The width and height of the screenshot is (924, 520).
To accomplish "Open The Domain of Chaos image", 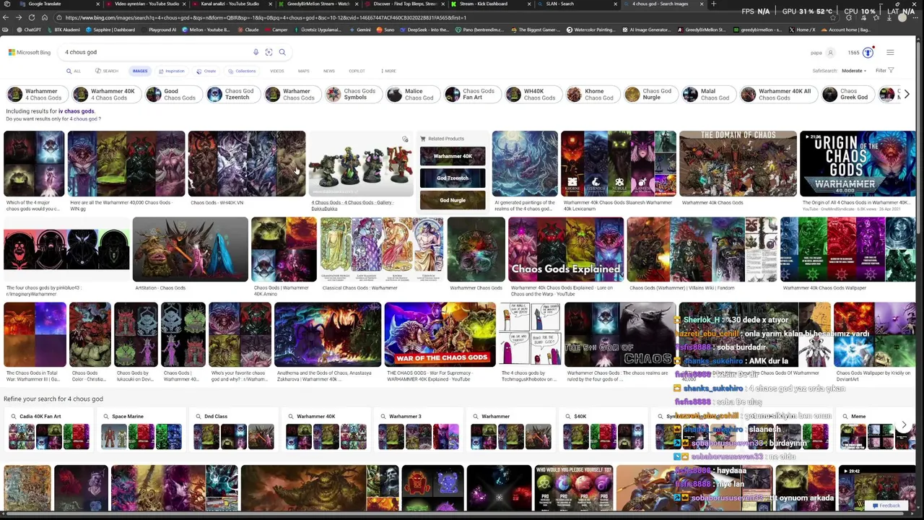I will click(738, 164).
